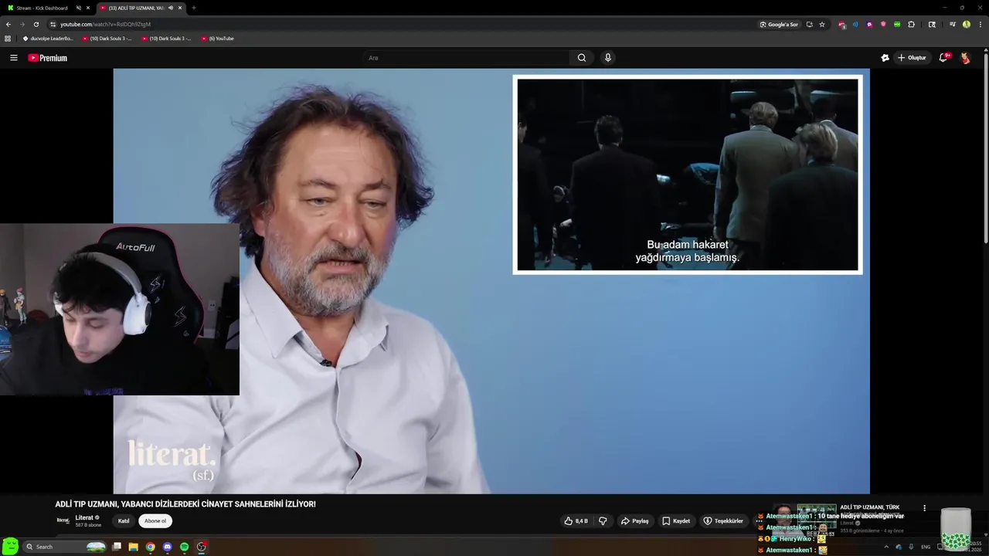The width and height of the screenshot is (989, 556).
Task: Open the 'ducvolpe LeaderBo...' bookmark
Action: (x=48, y=38)
